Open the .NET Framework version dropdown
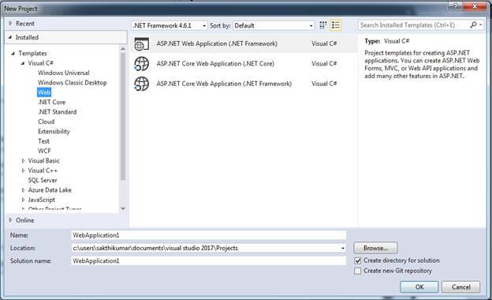The height and width of the screenshot is (300, 492). coord(170,25)
